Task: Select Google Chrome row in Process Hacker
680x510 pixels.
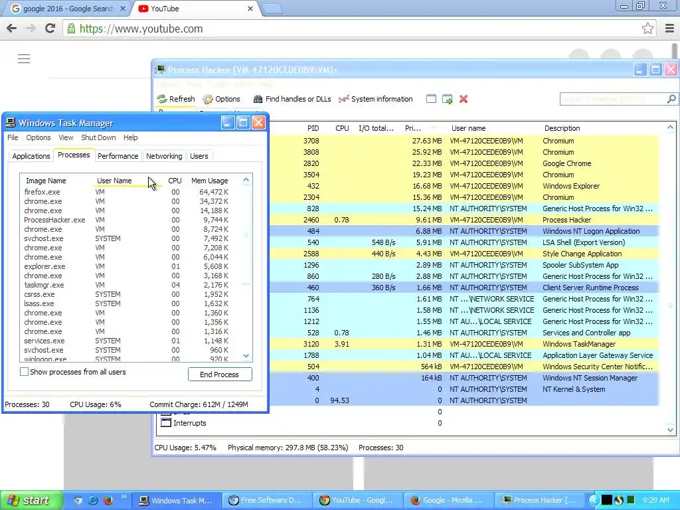Action: (464, 163)
